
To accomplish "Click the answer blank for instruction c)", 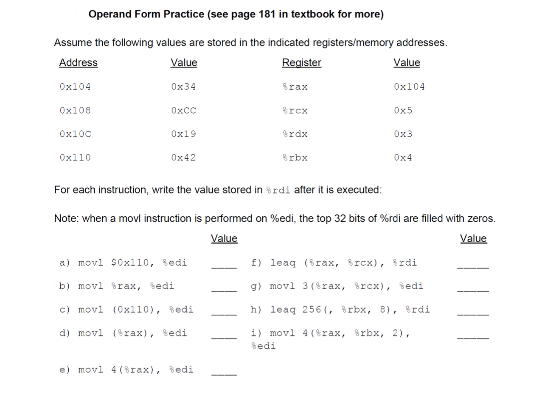I will tap(224, 314).
